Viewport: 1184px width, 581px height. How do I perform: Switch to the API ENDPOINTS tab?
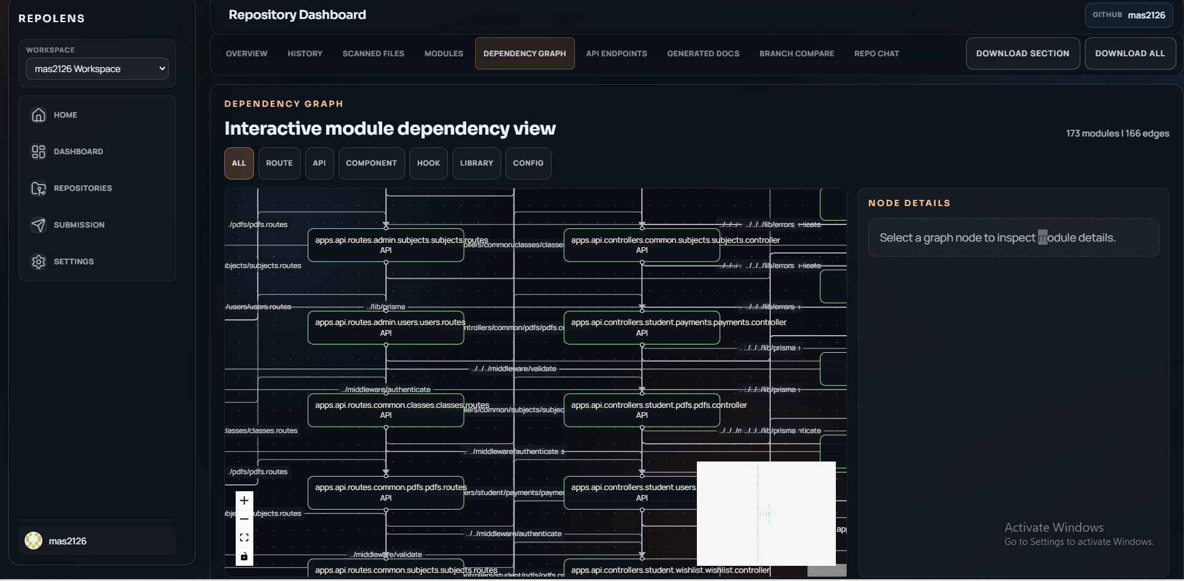pos(616,54)
